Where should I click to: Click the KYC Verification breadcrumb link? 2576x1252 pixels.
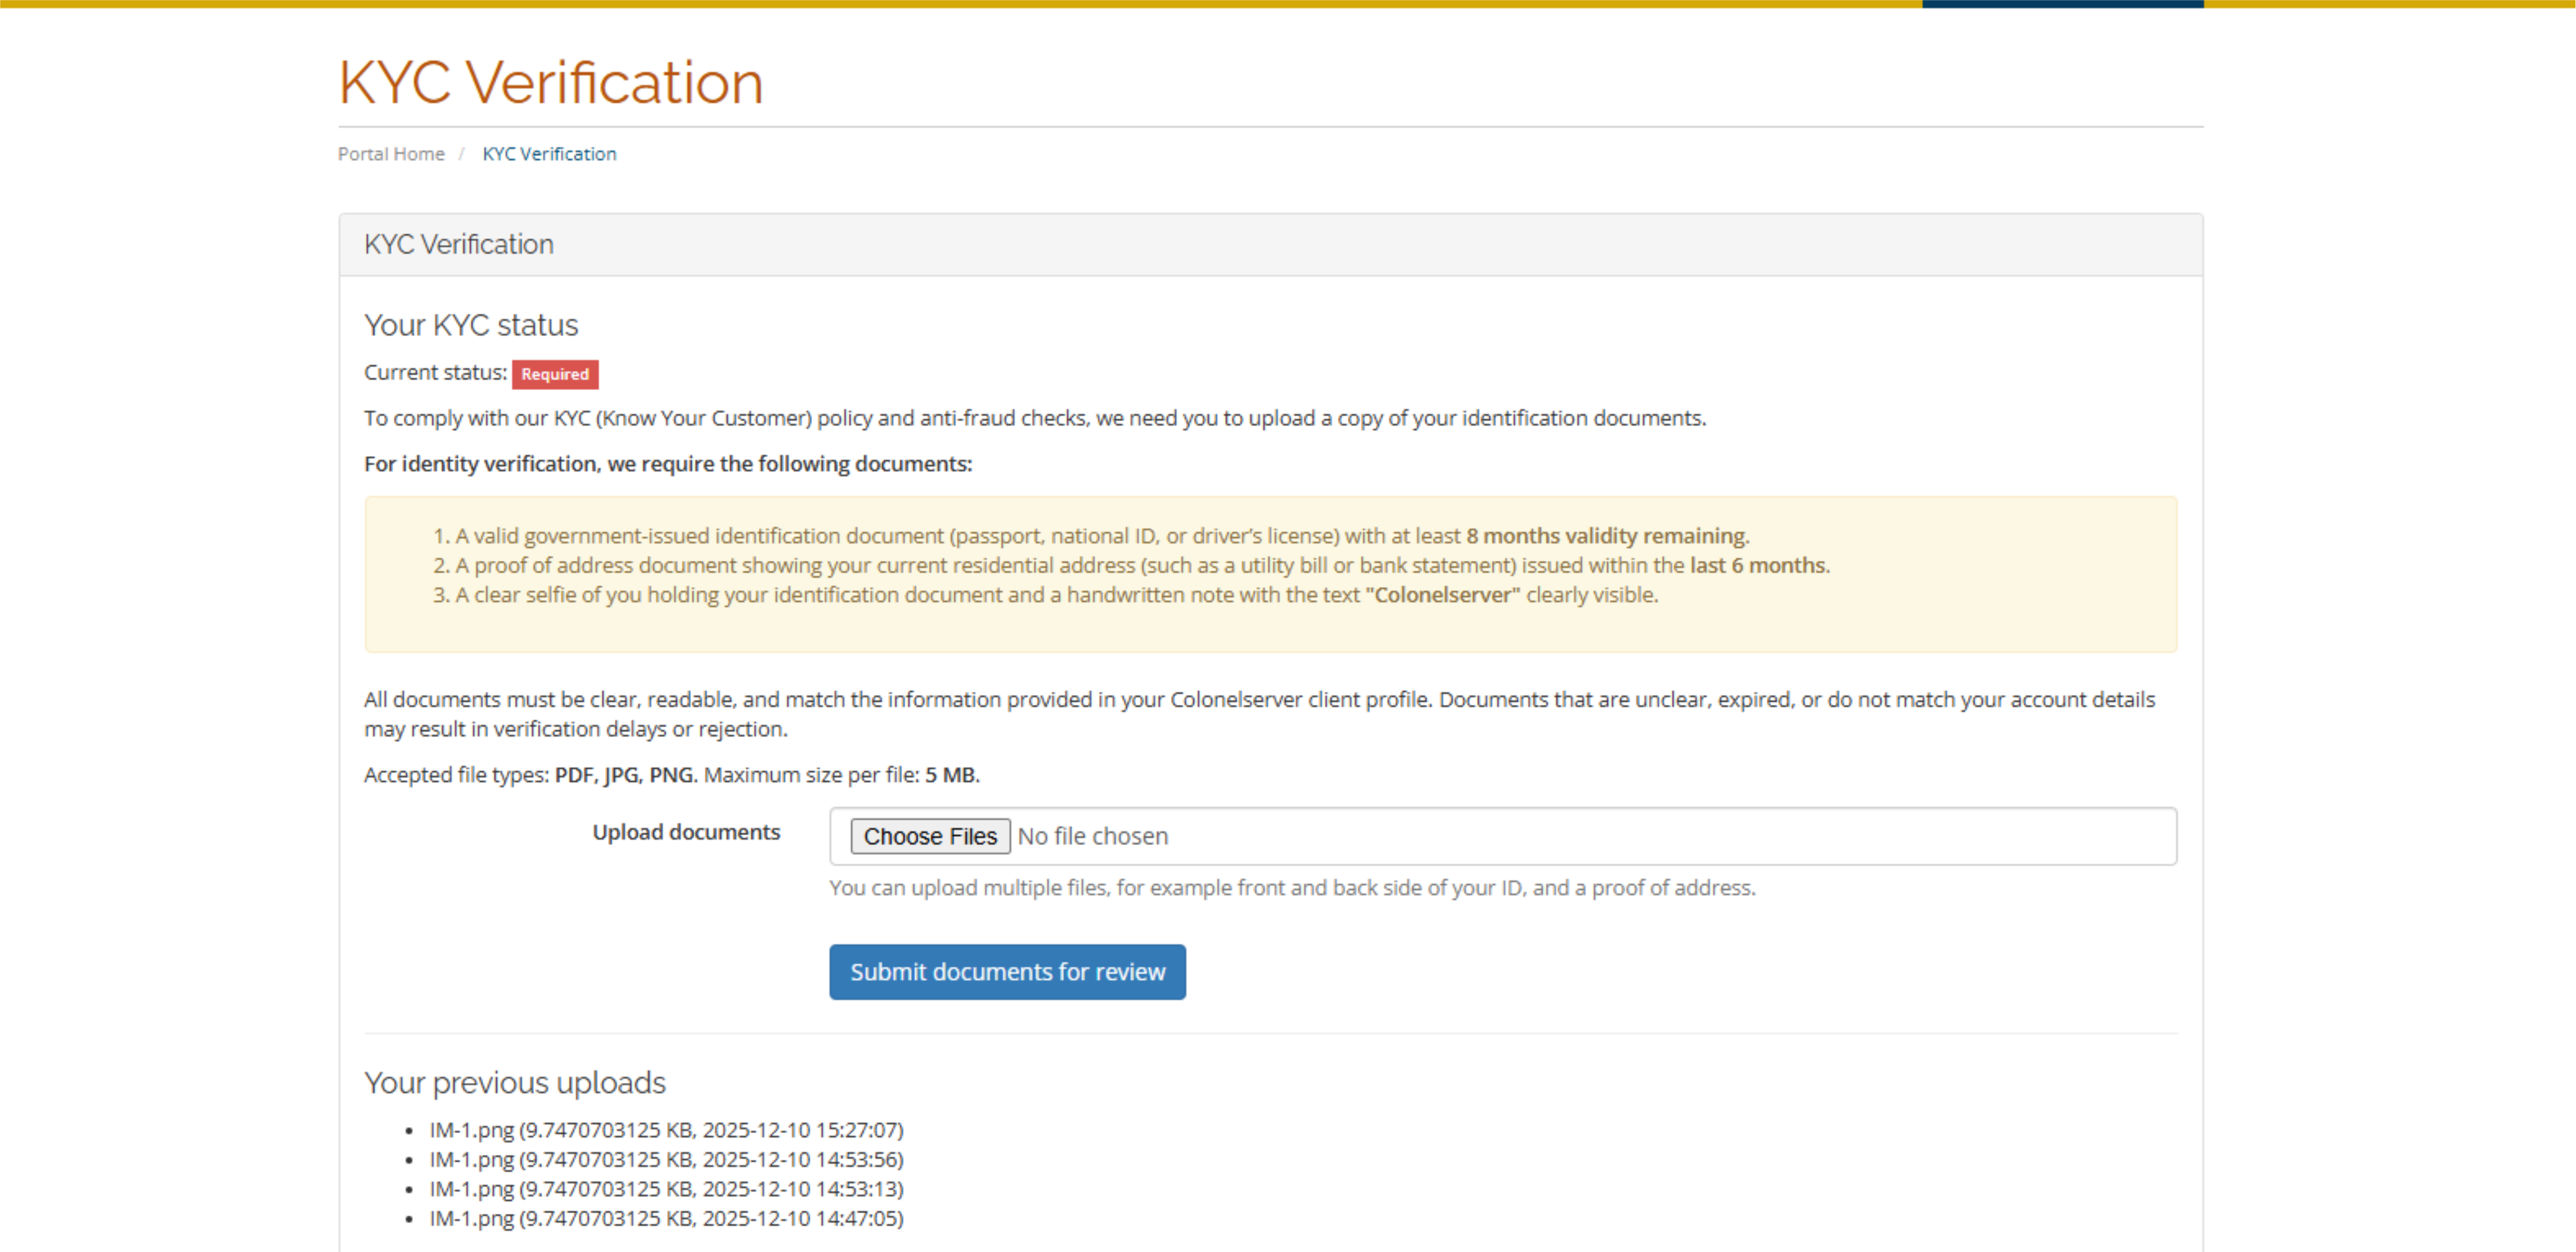click(549, 154)
